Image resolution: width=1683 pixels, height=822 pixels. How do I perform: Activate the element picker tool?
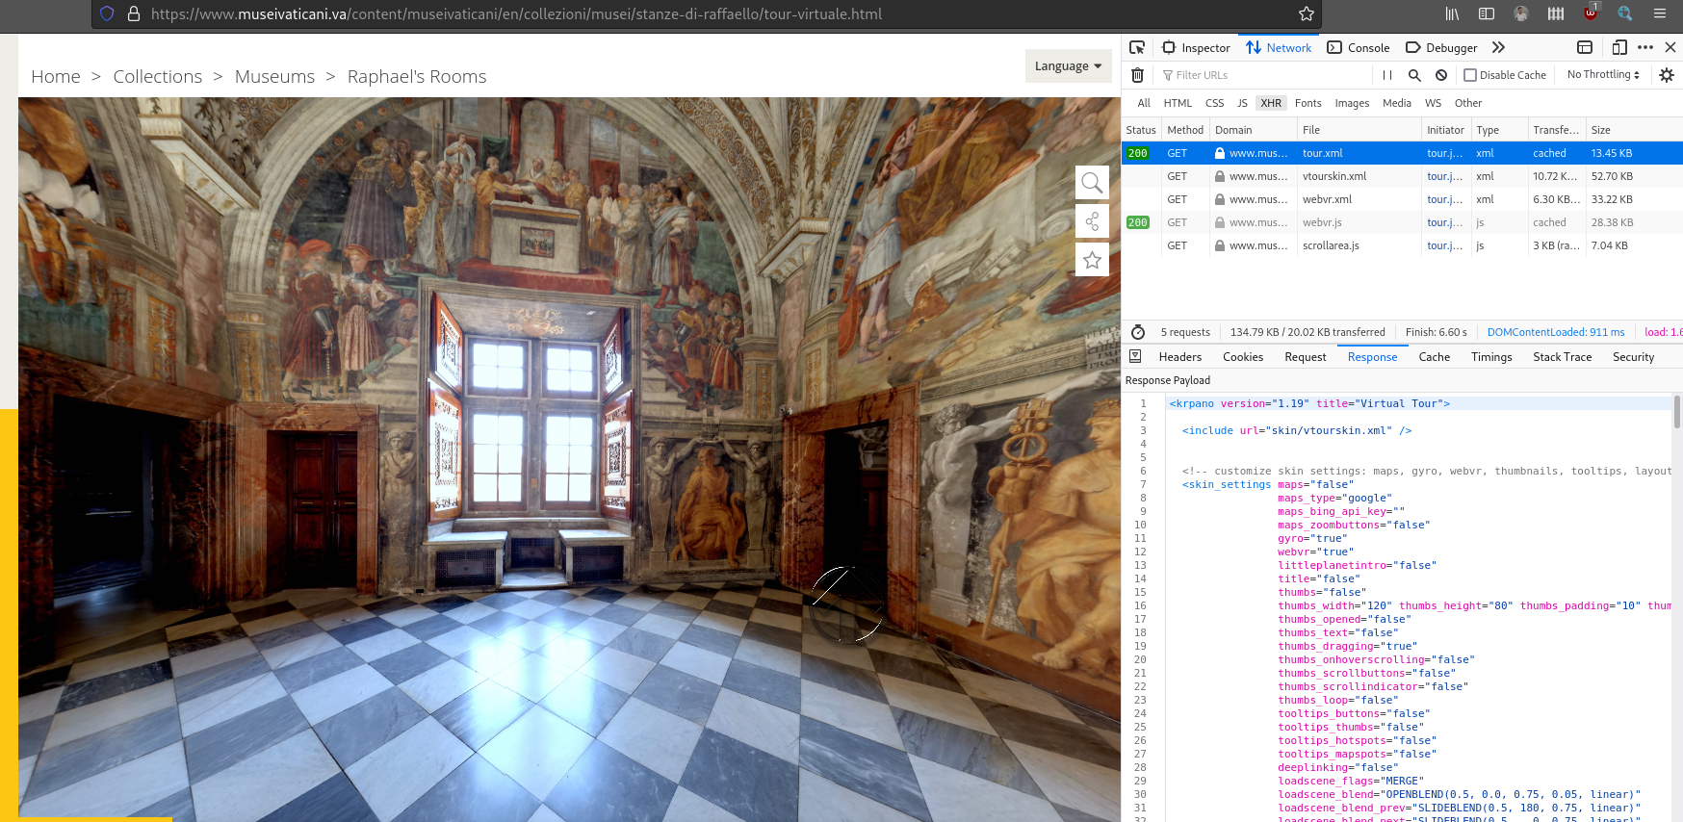1137,47
